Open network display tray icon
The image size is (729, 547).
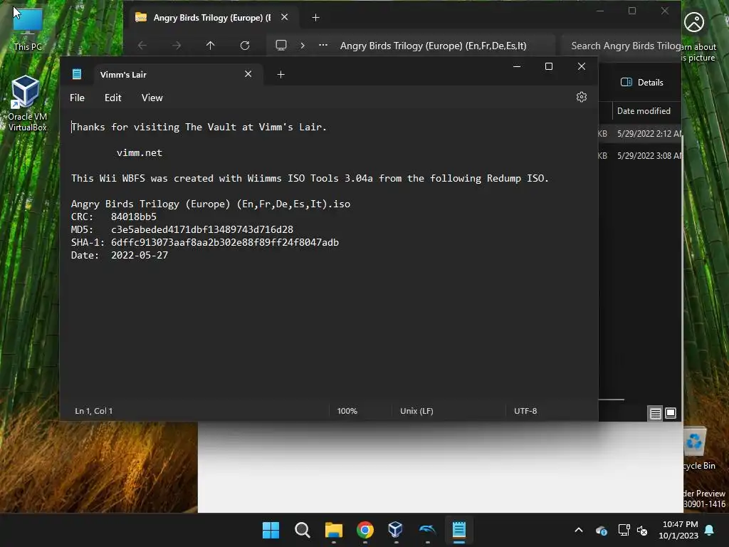(x=624, y=530)
